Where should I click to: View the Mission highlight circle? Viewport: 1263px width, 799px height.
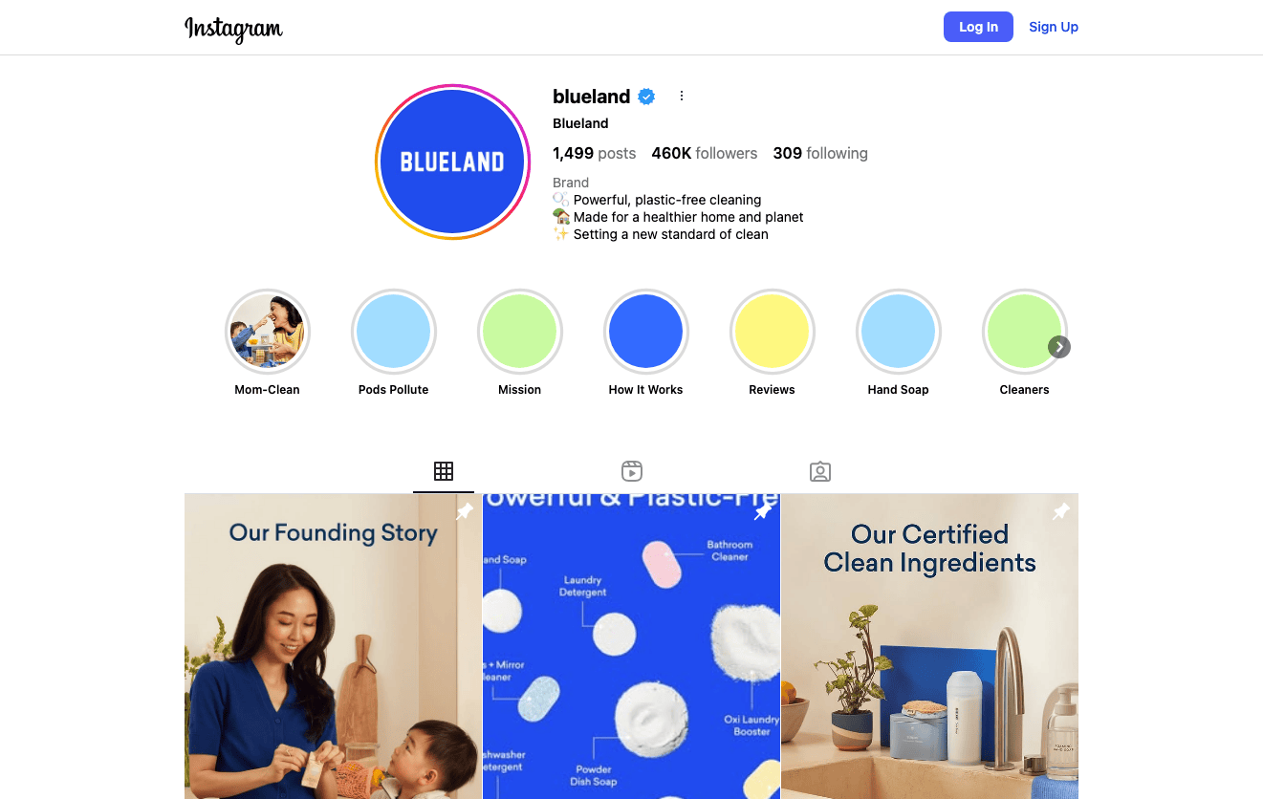click(520, 332)
